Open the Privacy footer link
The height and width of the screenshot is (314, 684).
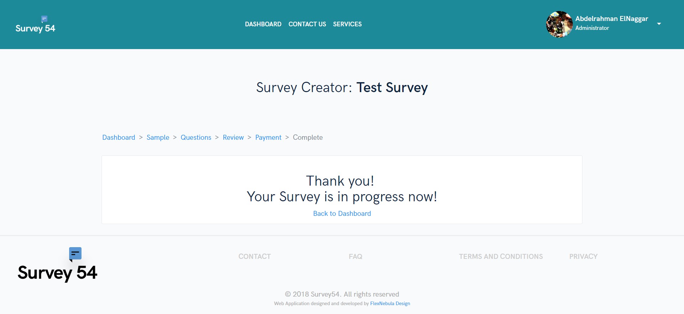pyautogui.click(x=583, y=256)
